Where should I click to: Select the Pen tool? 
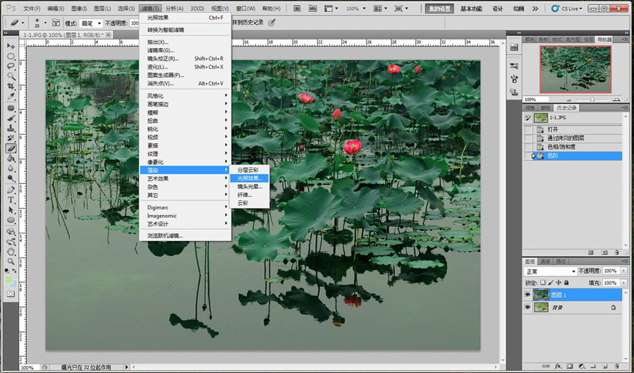(11, 190)
